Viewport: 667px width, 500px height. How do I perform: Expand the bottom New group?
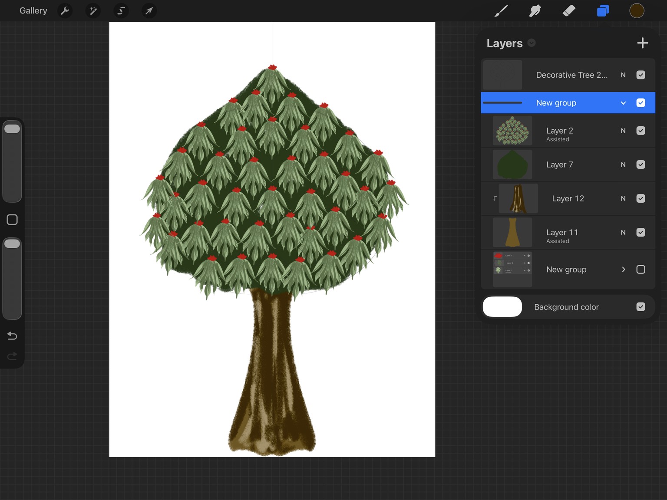click(624, 270)
